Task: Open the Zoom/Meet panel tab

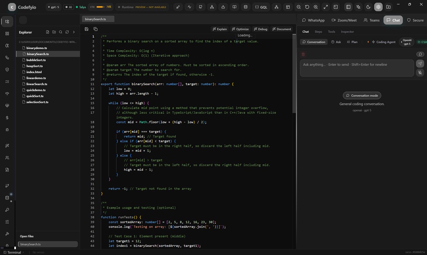Action: click(x=344, y=20)
